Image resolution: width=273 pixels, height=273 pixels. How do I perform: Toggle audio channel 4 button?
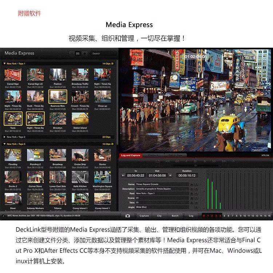[x=220, y=216]
